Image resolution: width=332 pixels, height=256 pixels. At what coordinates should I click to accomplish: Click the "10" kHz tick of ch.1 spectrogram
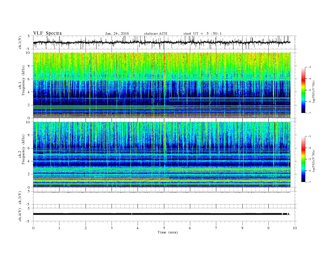coord(28,53)
